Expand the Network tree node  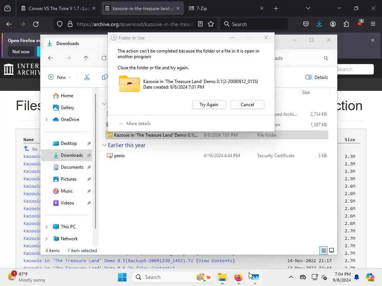(x=47, y=239)
